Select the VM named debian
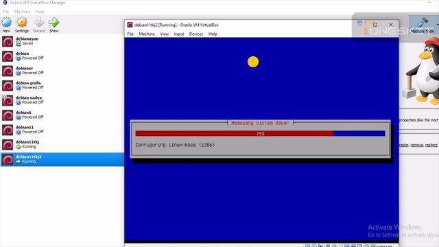The height and width of the screenshot is (247, 439). coord(62,56)
